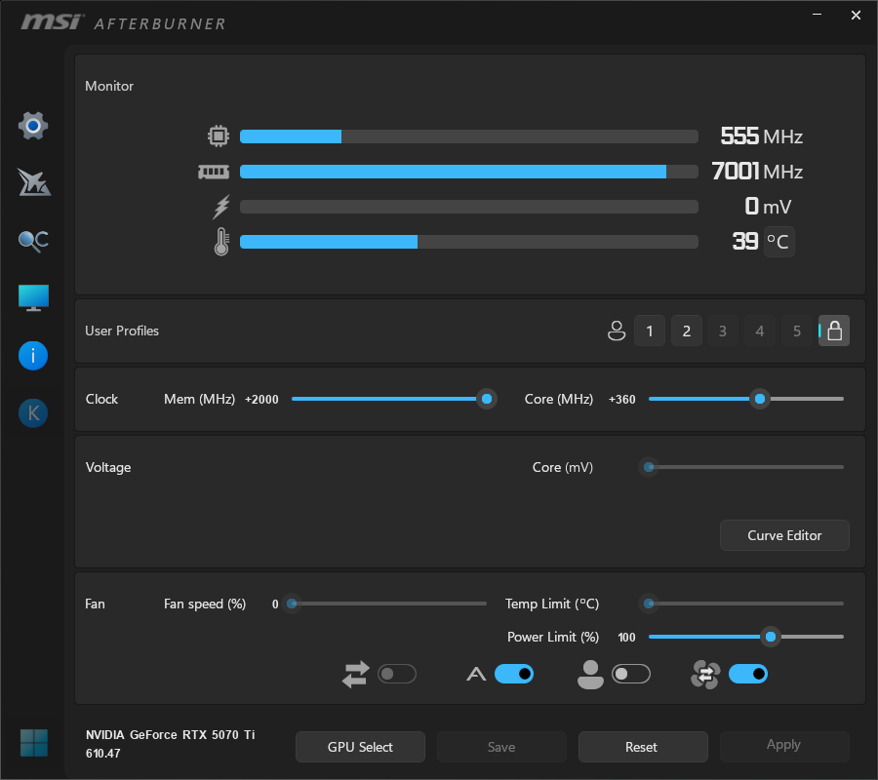Image resolution: width=878 pixels, height=780 pixels.
Task: Minimize the Afterburner window
Action: tap(817, 15)
